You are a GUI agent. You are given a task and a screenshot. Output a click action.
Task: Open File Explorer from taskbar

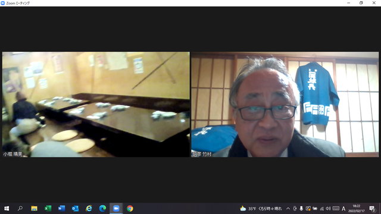[34, 209]
